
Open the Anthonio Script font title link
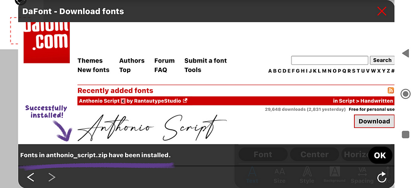(x=99, y=101)
